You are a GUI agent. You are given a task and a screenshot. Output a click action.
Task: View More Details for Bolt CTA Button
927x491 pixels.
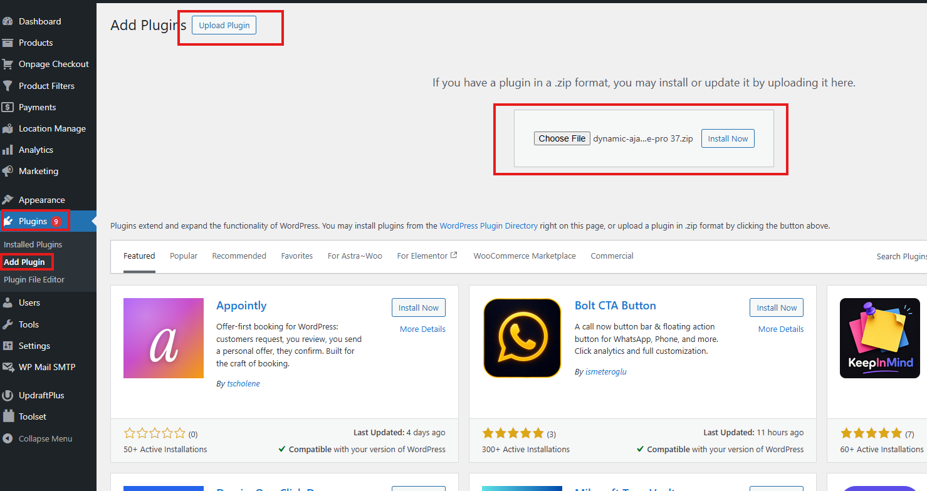[x=781, y=329]
